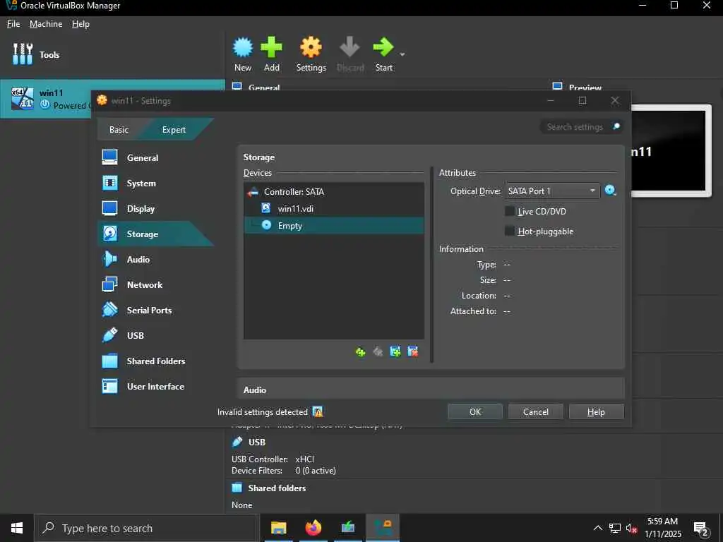723x542 pixels.
Task: Click the Audio section header
Action: (x=254, y=390)
